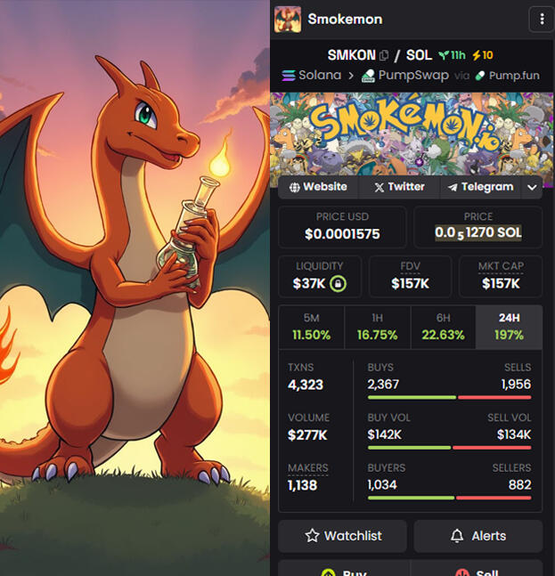The height and width of the screenshot is (576, 555).
Task: Click the Smokemon.io banner image
Action: [412, 135]
